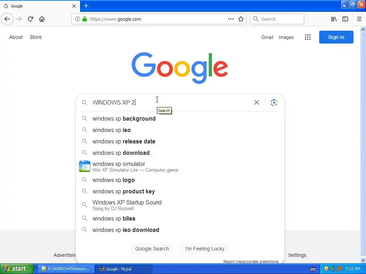Choose suggestion windows xp iso
The image size is (366, 274).
tap(180, 130)
